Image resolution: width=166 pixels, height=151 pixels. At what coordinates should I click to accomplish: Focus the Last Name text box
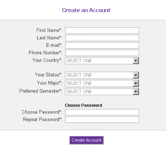102,38
